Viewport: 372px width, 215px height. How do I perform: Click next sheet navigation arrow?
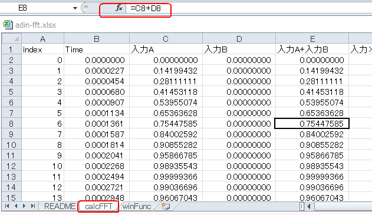coord(24,206)
